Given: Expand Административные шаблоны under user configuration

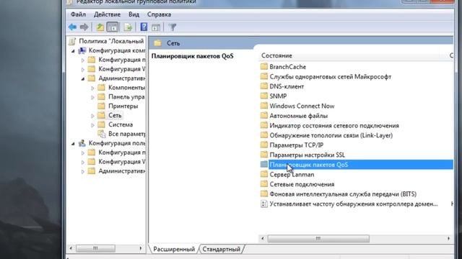Looking at the screenshot, I should coord(83,171).
